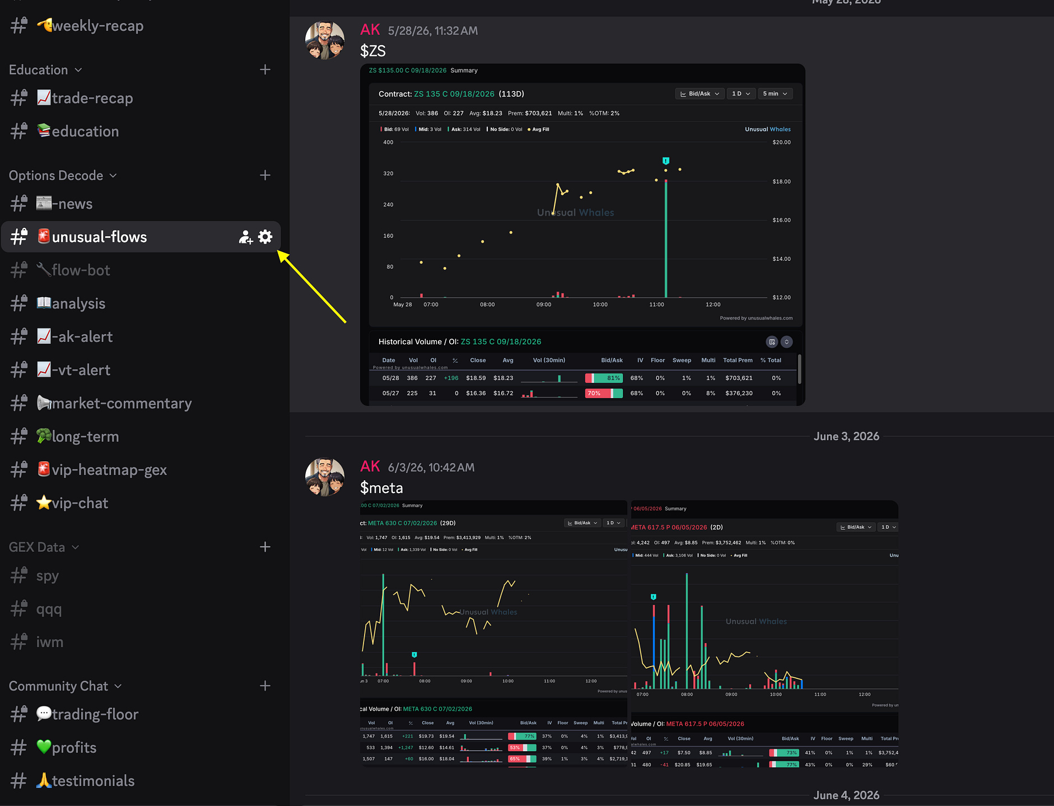
Task: Switch to the news channel
Action: click(141, 204)
